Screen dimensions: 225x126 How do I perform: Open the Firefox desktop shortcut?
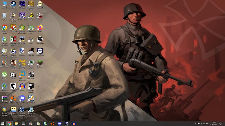click(x=40, y=28)
